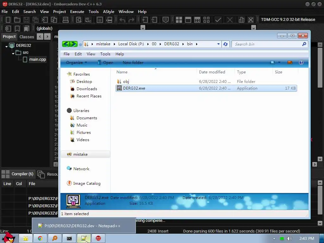Select main.cpp in the project tree
This screenshot has height=243, width=324.
click(37, 59)
